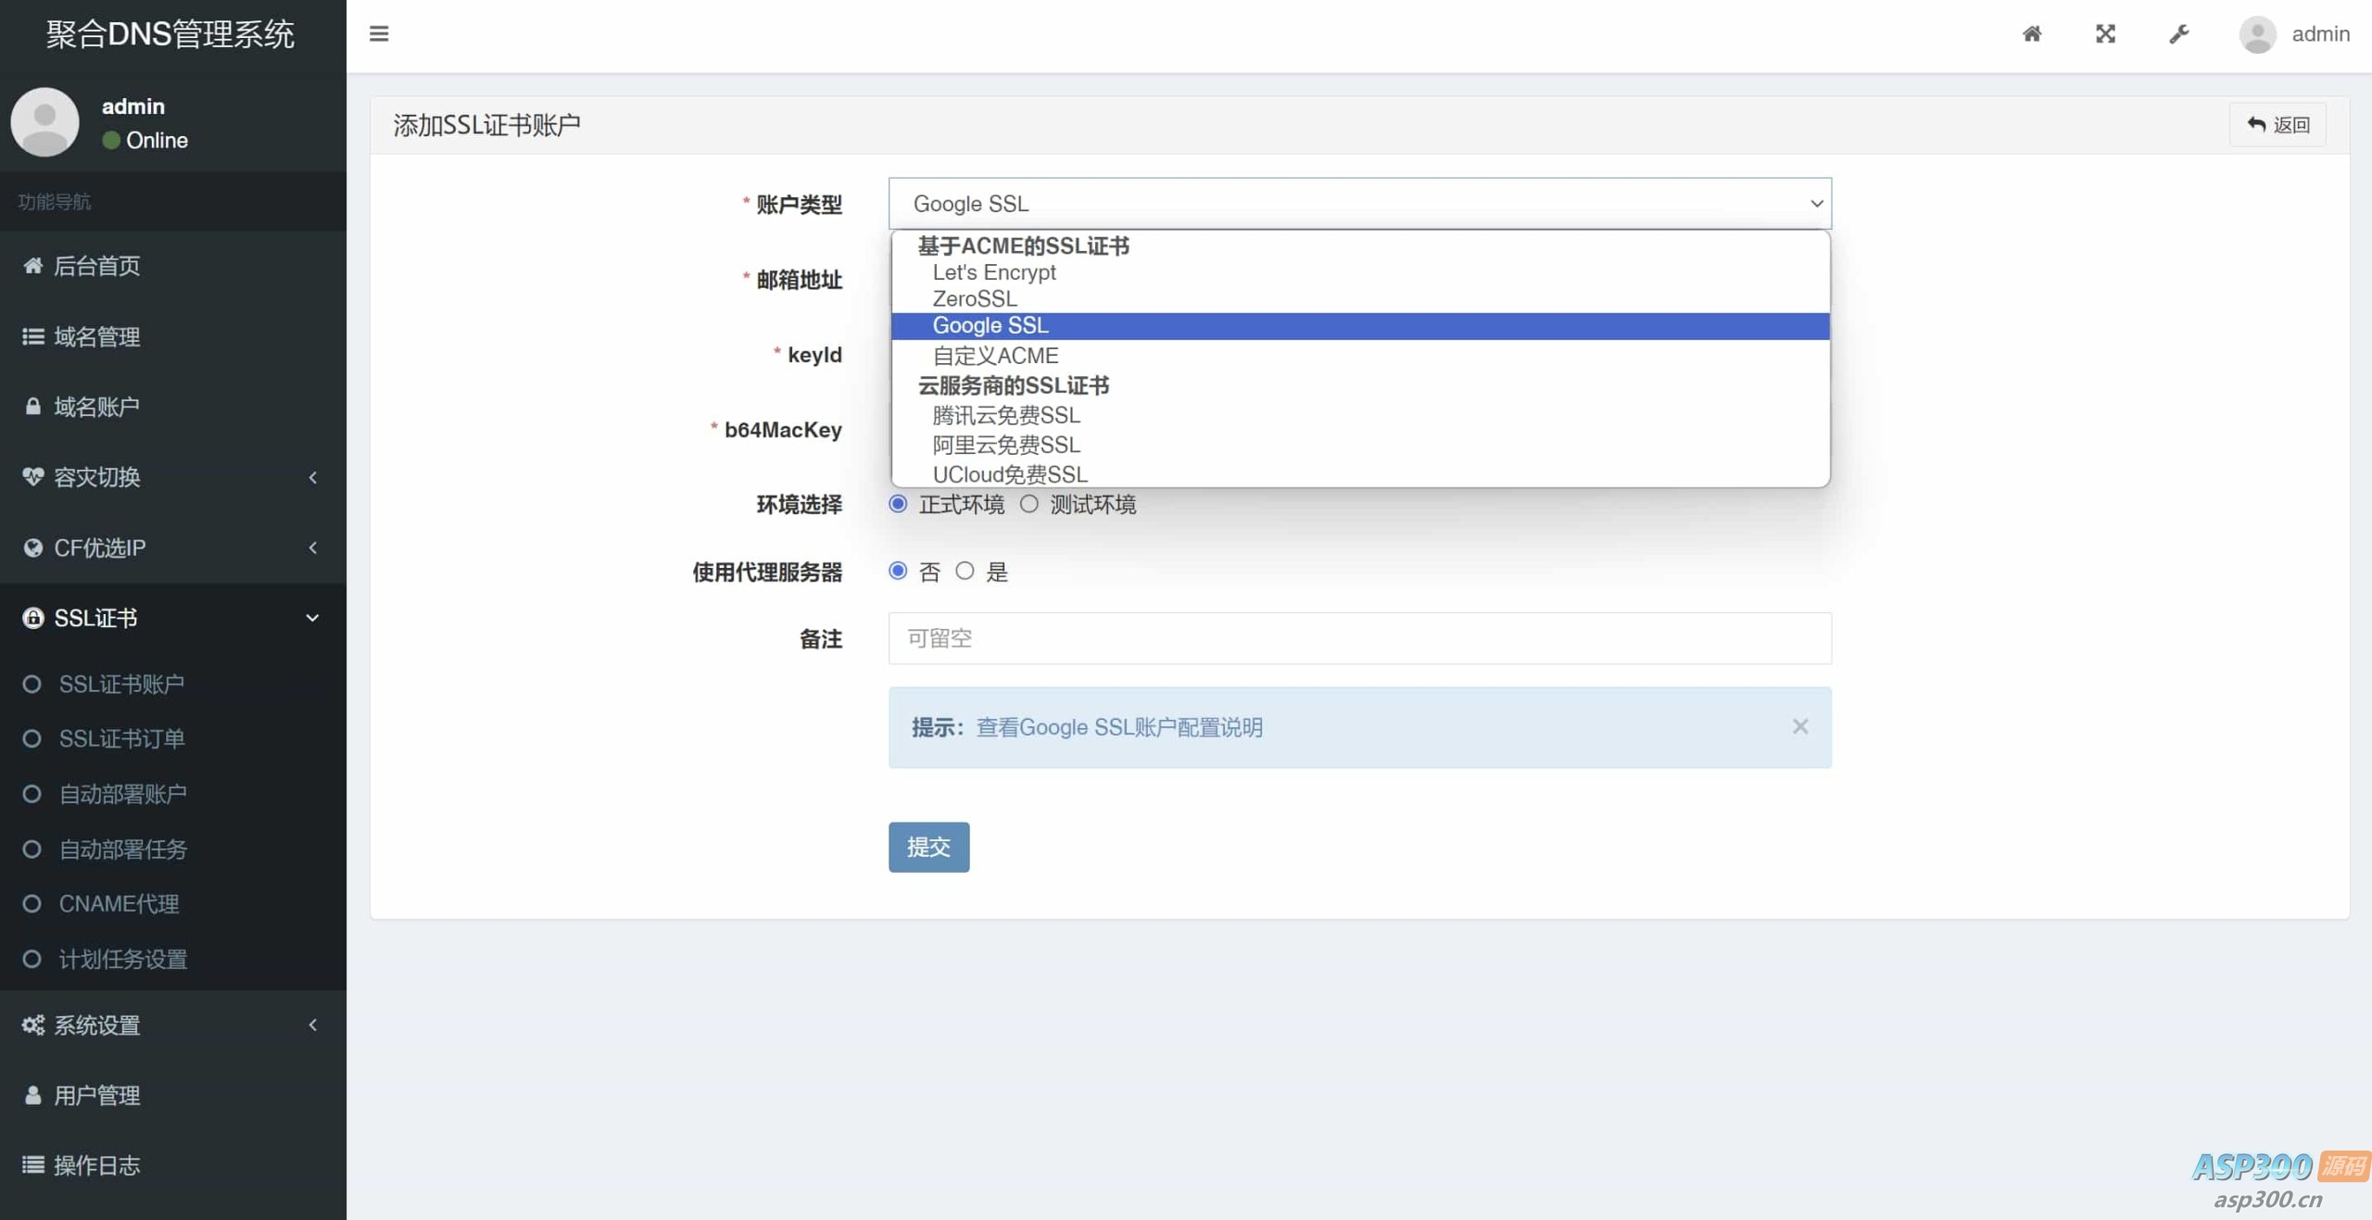Choose Let's Encrypt from dropdown list
Screen dimensions: 2372x1220
(x=993, y=272)
